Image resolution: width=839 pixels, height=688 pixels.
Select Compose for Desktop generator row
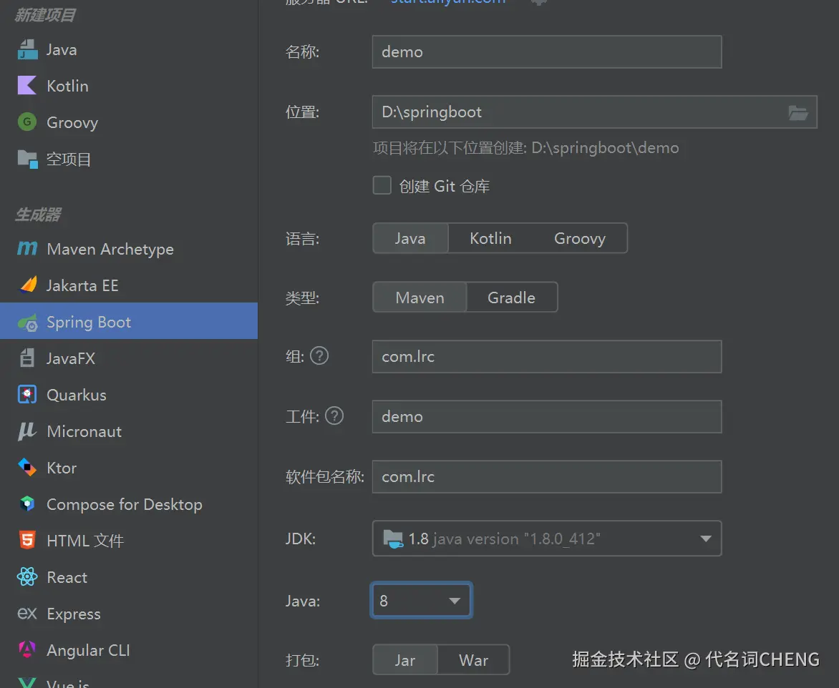[128, 503]
